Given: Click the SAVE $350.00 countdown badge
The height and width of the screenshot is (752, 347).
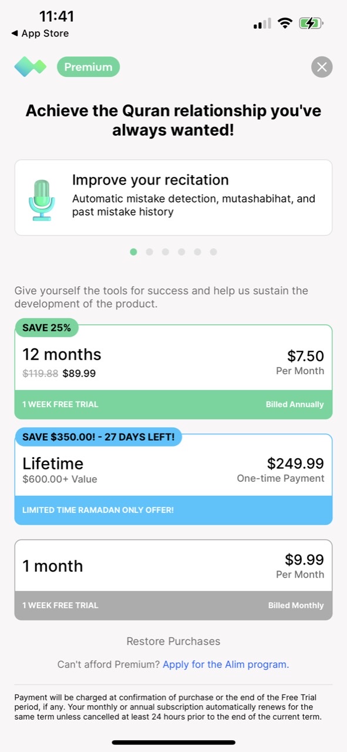Looking at the screenshot, I should click(99, 437).
